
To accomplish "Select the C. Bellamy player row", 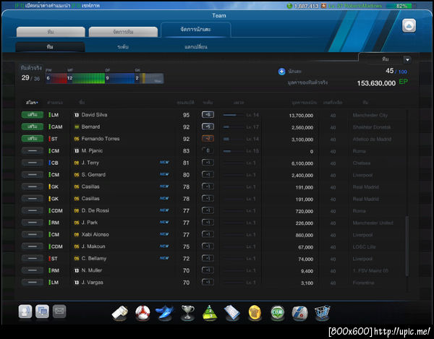I will click(213, 258).
